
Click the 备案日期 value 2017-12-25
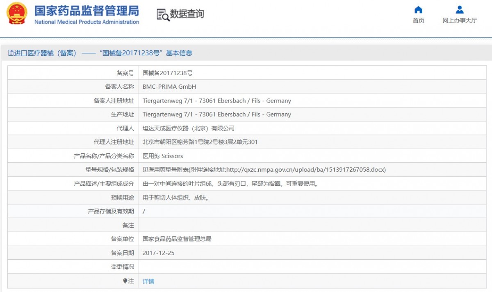pos(158,253)
